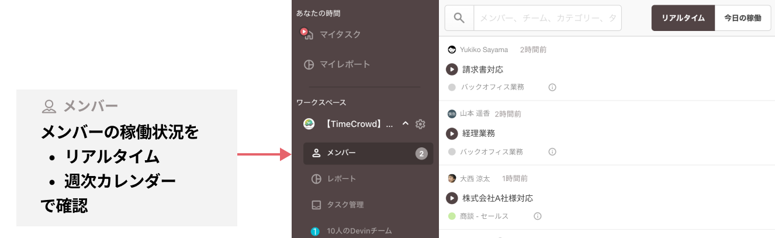Switch to the 今日の稼働 tab
The width and height of the screenshot is (775, 238).
pyautogui.click(x=742, y=18)
